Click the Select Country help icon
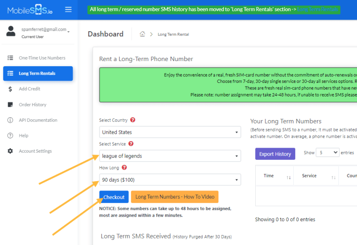The height and width of the screenshot is (245, 357). point(133,120)
